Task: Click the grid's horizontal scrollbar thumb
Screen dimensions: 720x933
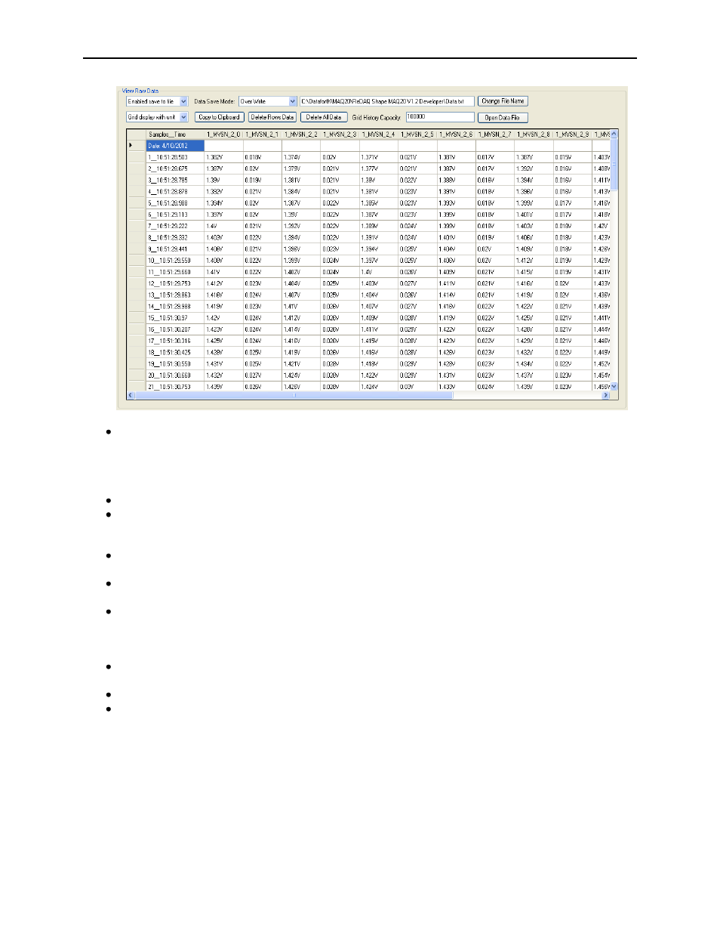Action: pyautogui.click(x=294, y=395)
